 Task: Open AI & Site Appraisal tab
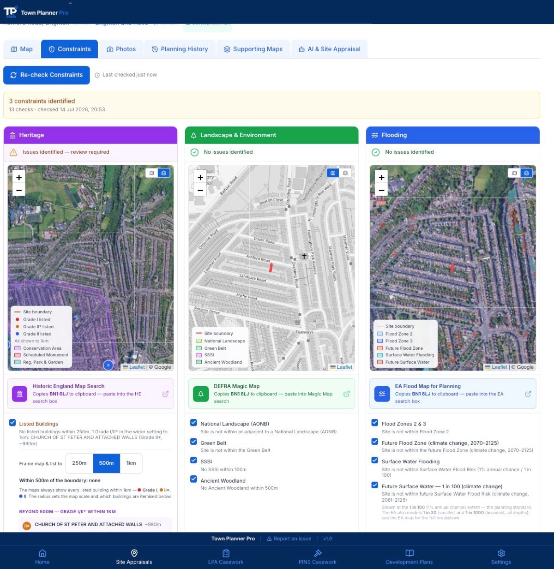pos(329,49)
